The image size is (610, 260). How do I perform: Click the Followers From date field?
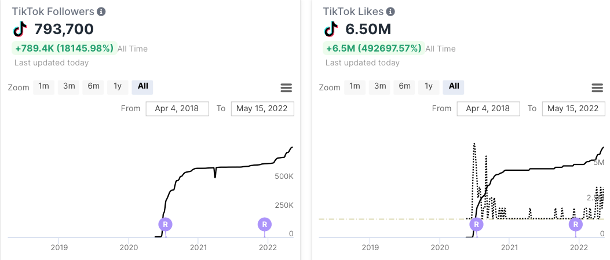coord(177,108)
